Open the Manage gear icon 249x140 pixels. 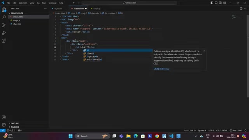pos(4,125)
